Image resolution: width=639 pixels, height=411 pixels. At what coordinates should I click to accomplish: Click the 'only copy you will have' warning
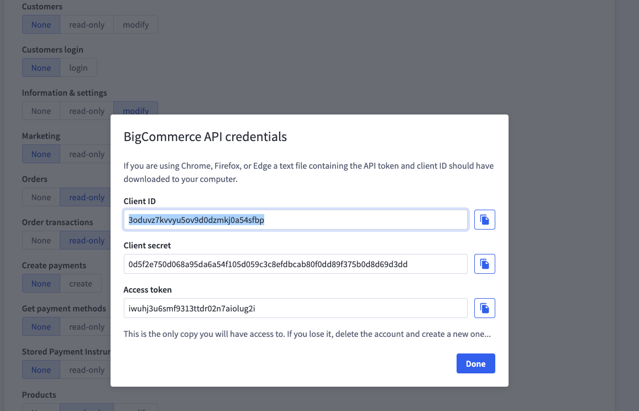(307, 334)
